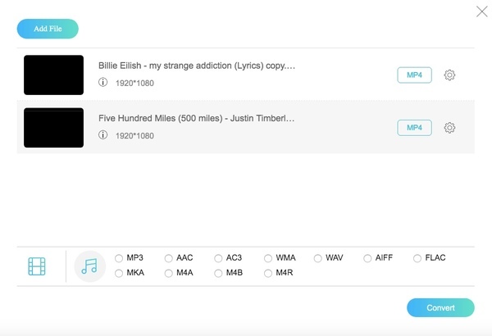This screenshot has width=492, height=336.
Task: Close the converter window with X
Action: pos(481,11)
